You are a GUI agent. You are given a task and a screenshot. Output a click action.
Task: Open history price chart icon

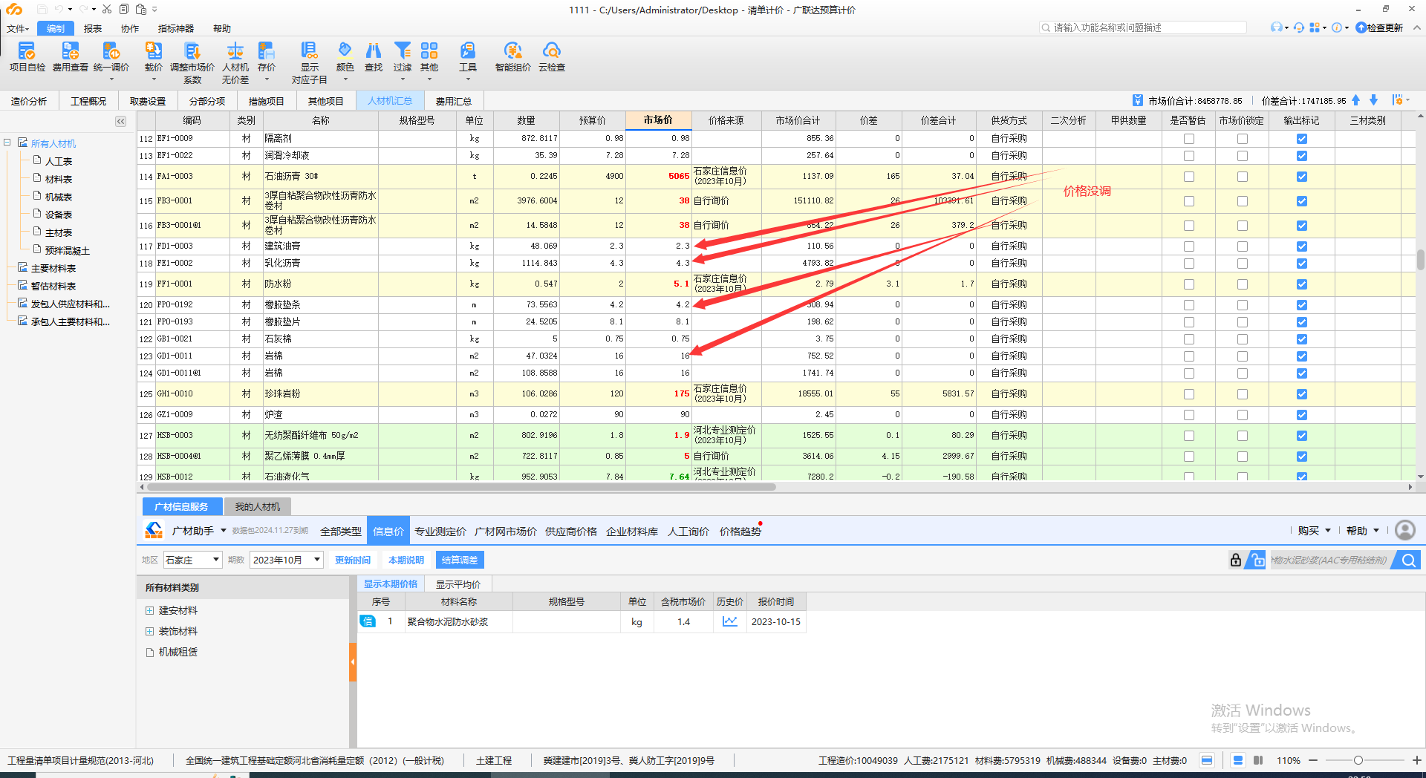[730, 622]
